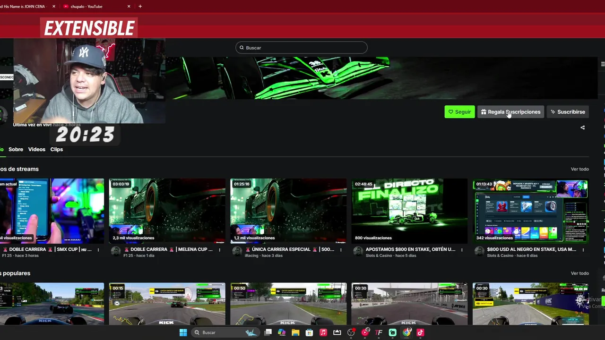Click the Regala Suscripciones button
The image size is (605, 340).
pyautogui.click(x=510, y=112)
